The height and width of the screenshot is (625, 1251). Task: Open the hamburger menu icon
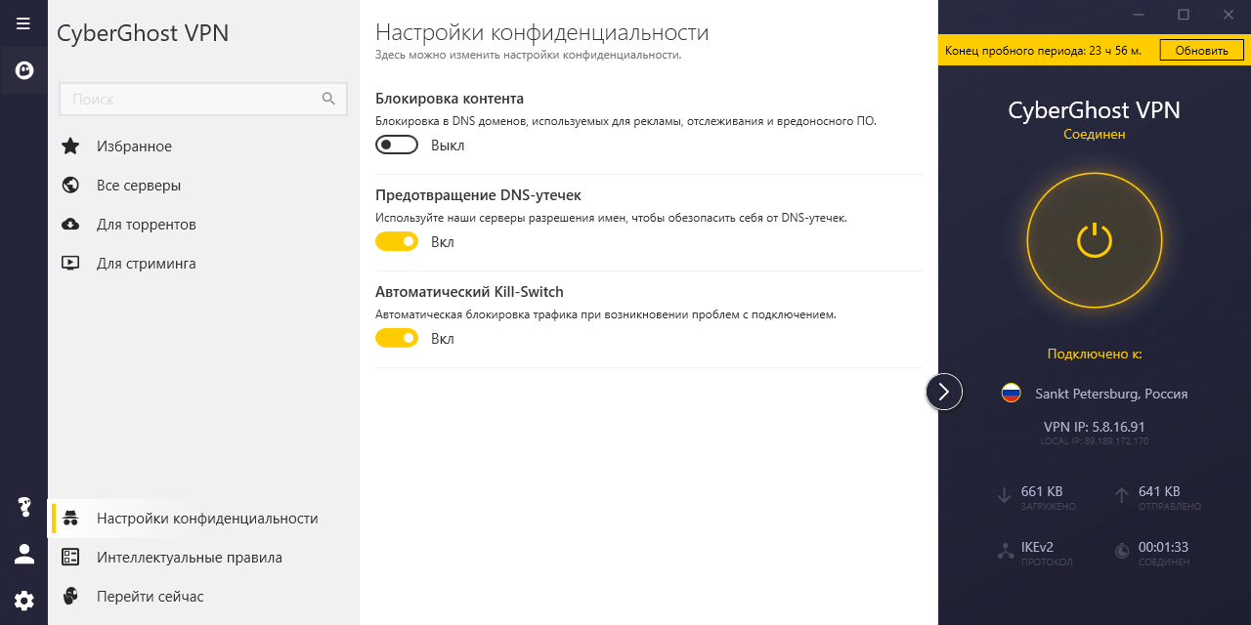23,23
